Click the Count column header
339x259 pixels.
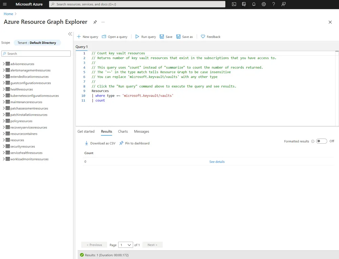[x=89, y=153]
